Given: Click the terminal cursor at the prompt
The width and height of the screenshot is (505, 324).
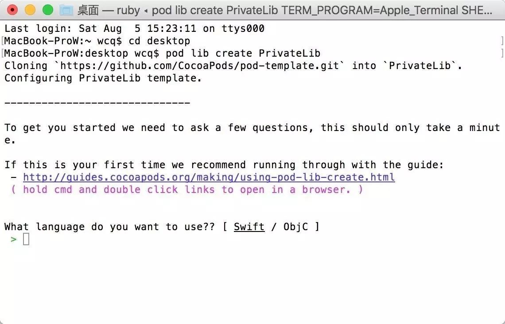Looking at the screenshot, I should tap(26, 239).
